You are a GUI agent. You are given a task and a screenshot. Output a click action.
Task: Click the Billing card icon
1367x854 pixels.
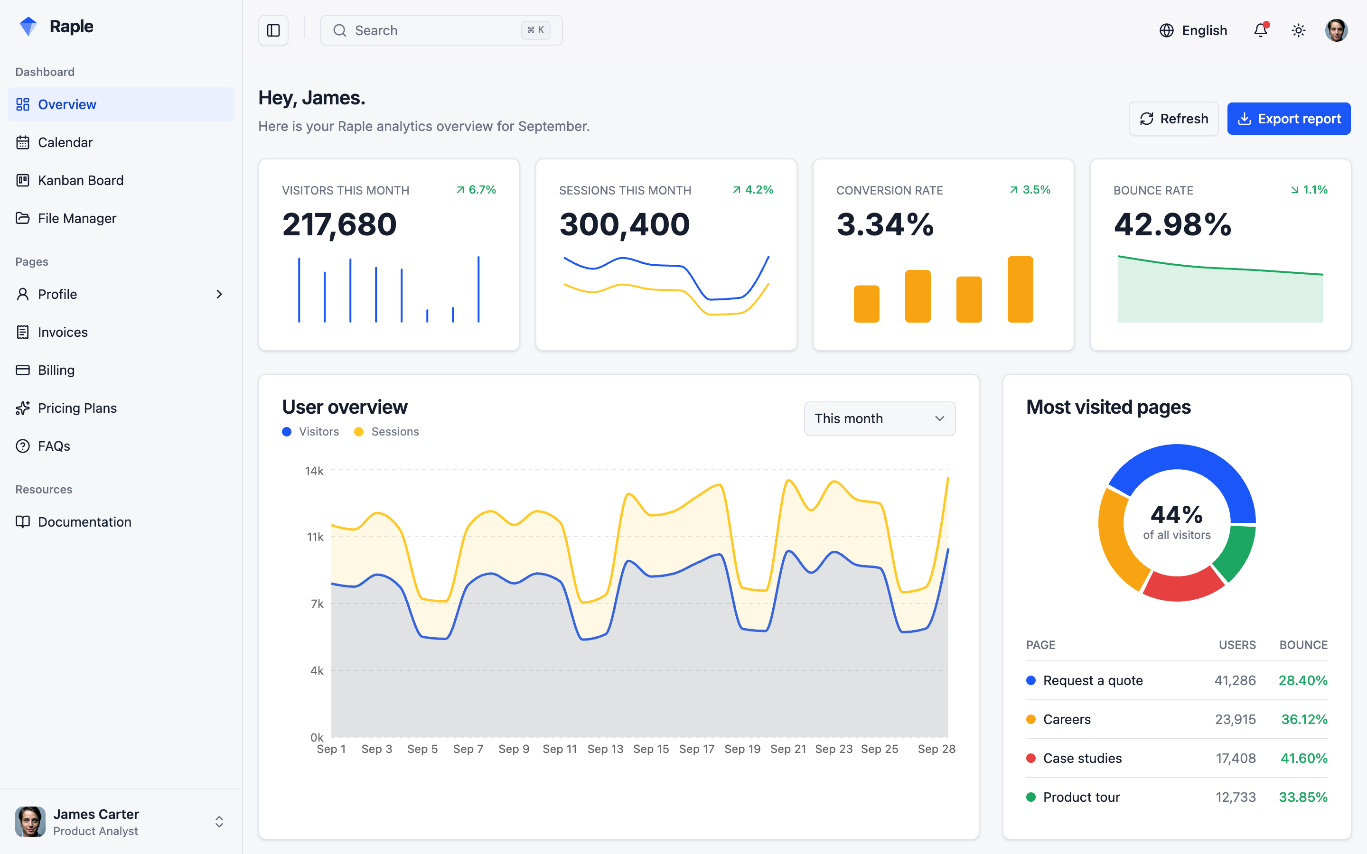[x=23, y=370]
